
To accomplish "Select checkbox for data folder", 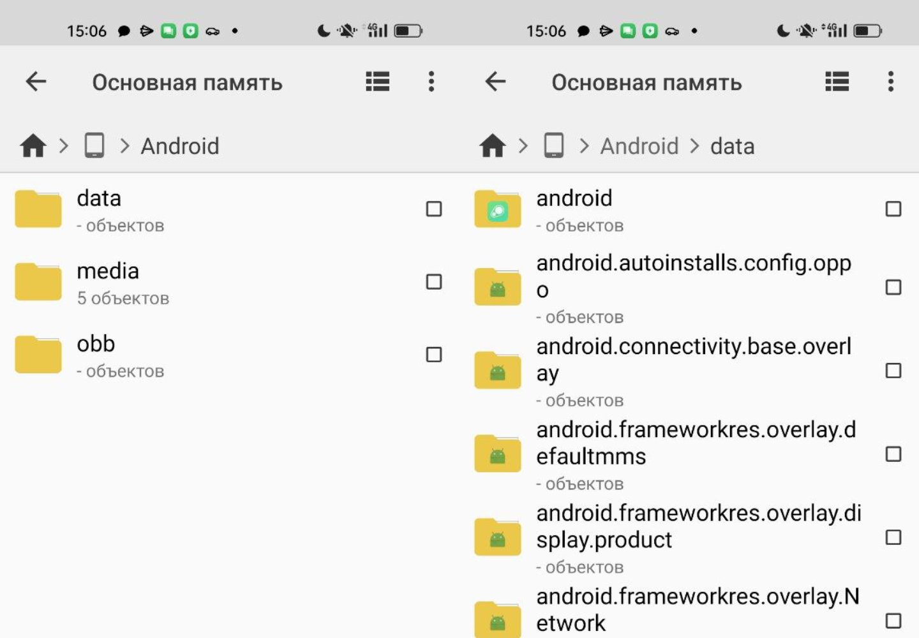I will (x=434, y=209).
